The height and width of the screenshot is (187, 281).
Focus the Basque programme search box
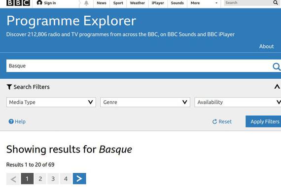tap(139, 66)
